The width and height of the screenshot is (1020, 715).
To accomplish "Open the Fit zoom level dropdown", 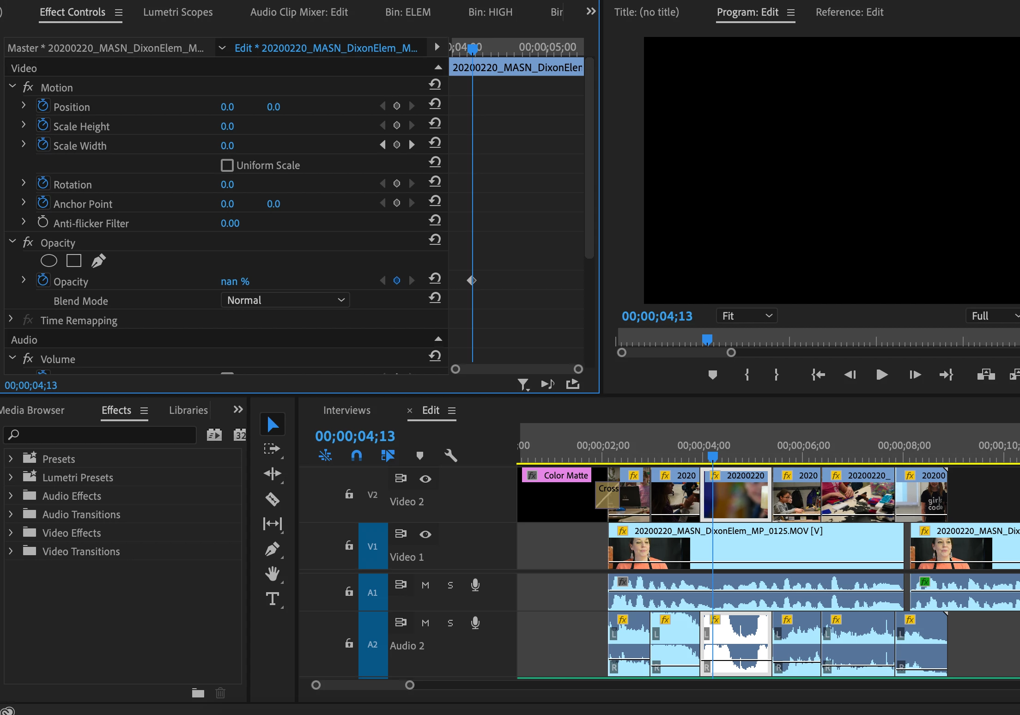I will pos(747,316).
